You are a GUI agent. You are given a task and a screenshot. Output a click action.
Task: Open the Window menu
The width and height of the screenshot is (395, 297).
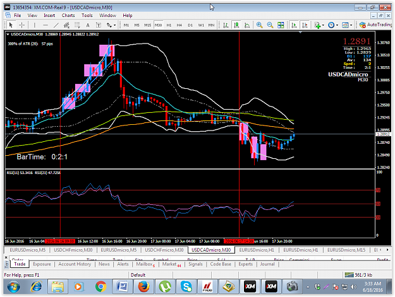pos(107,15)
